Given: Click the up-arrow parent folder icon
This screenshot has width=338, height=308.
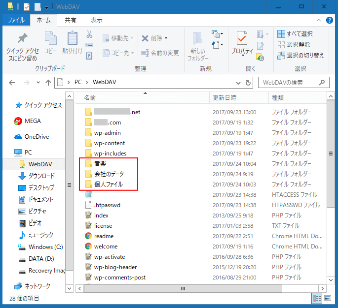Looking at the screenshot, I should pos(48,83).
